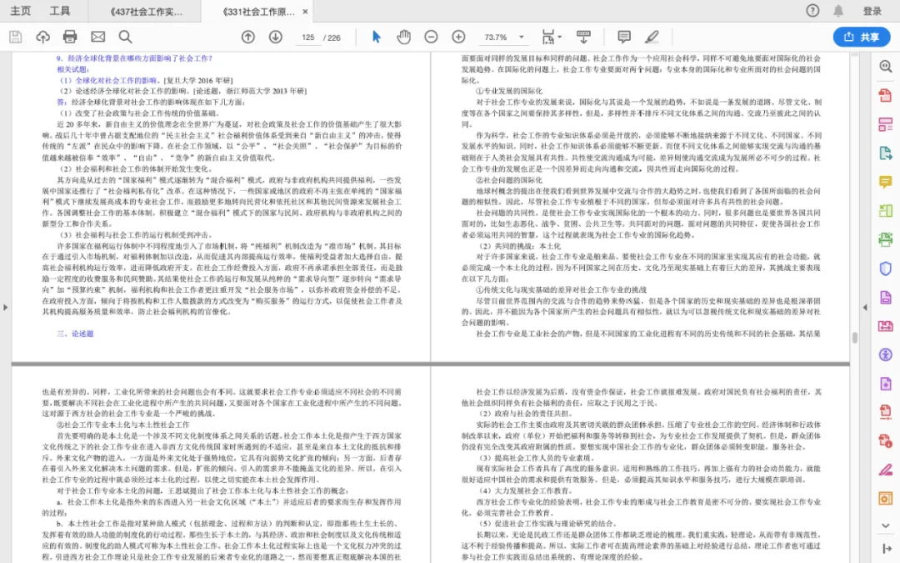Collapse the right tools pane arrow

click(886, 549)
